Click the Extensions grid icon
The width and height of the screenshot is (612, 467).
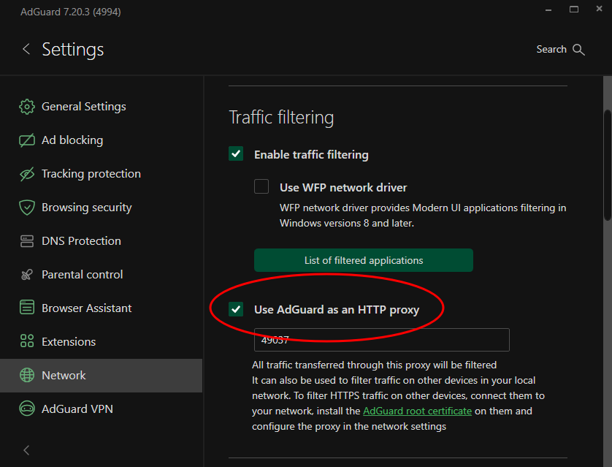click(x=26, y=341)
